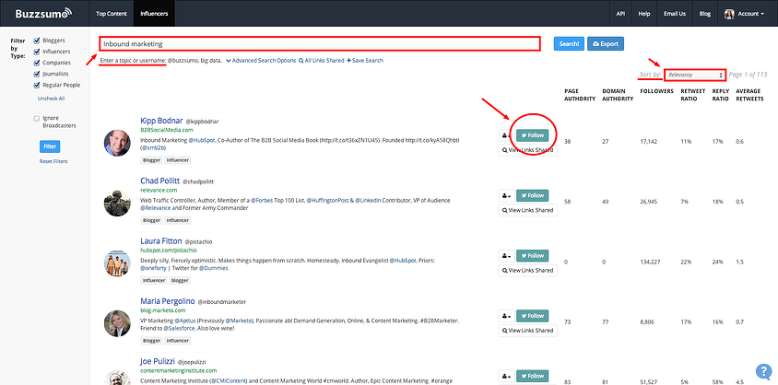Open add-to-list dropdown for Chad Pollitt
Screen dimensions: 778x385
[506, 195]
